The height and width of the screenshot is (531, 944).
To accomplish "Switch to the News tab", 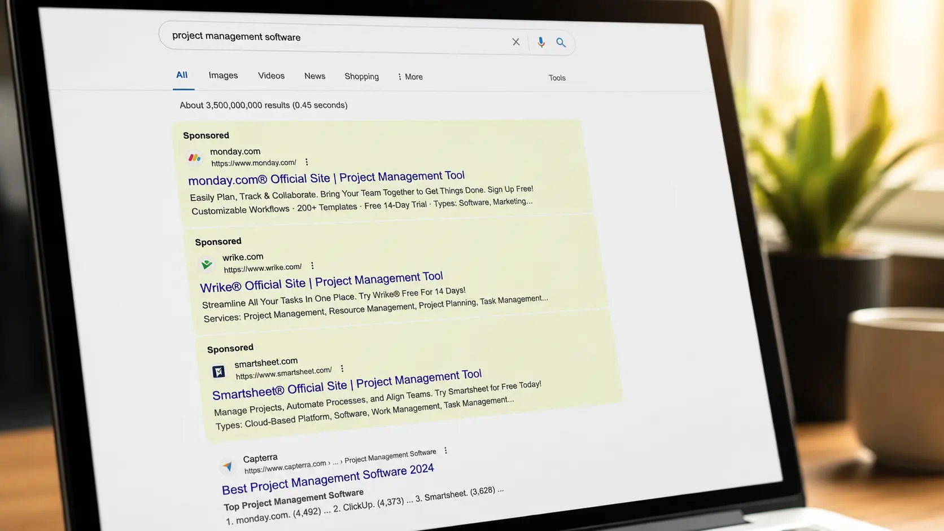I will point(314,76).
